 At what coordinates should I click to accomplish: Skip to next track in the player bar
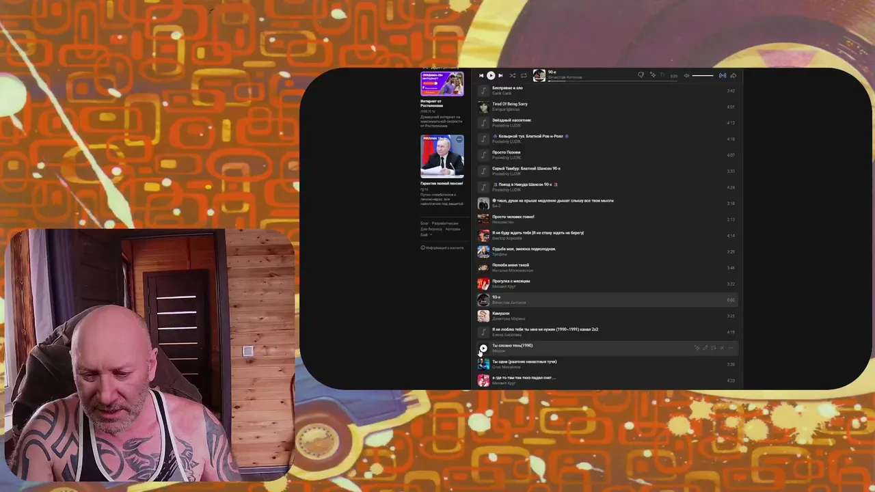point(500,76)
